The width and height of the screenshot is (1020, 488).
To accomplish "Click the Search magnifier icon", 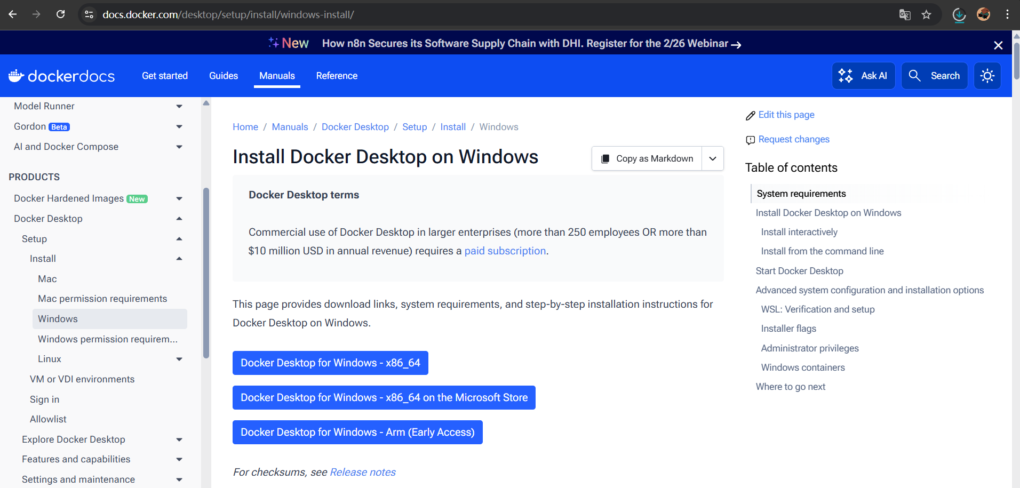I will click(x=914, y=76).
